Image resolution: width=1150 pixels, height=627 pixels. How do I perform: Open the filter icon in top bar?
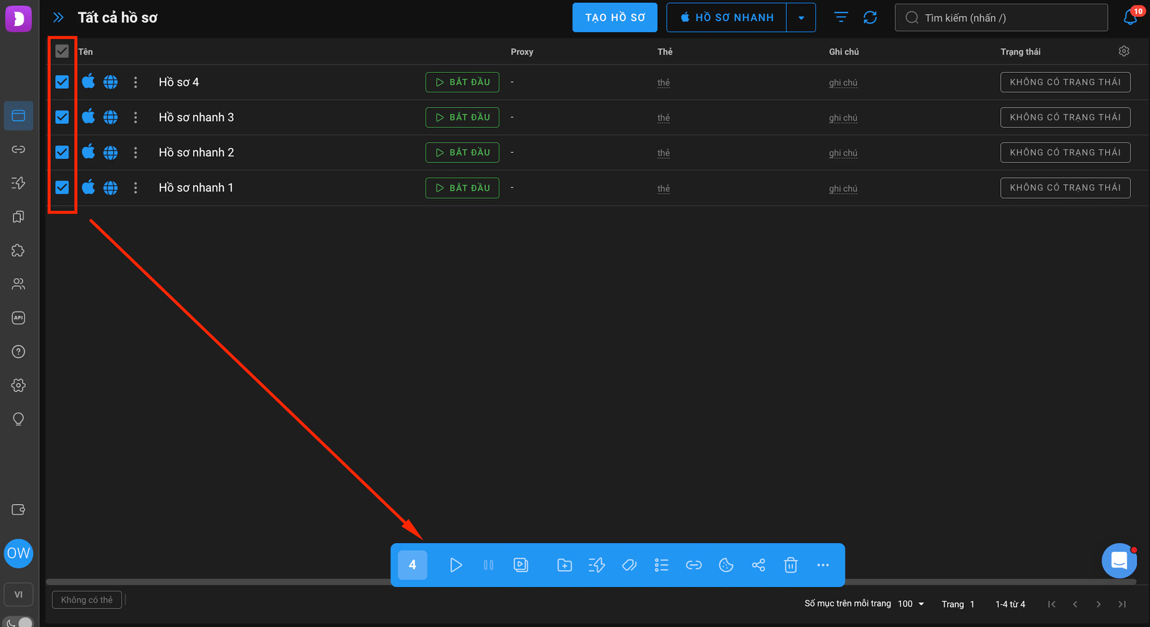841,17
